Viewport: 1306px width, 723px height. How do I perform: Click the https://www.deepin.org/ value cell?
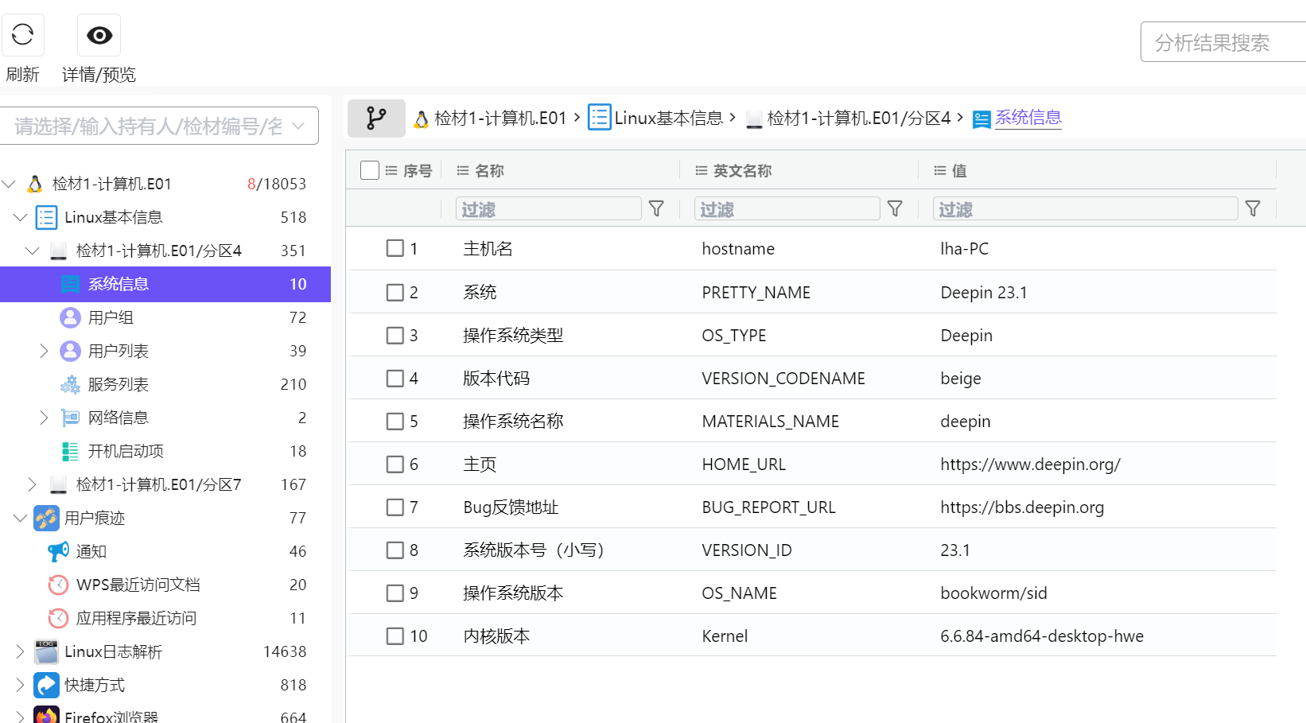pos(1030,464)
